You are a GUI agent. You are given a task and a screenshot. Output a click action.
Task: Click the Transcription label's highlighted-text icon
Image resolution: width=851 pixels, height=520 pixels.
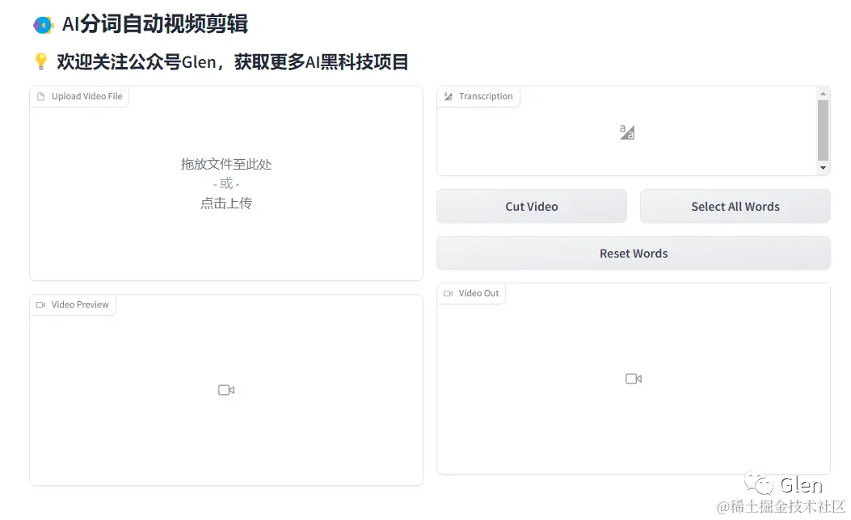[x=448, y=96]
